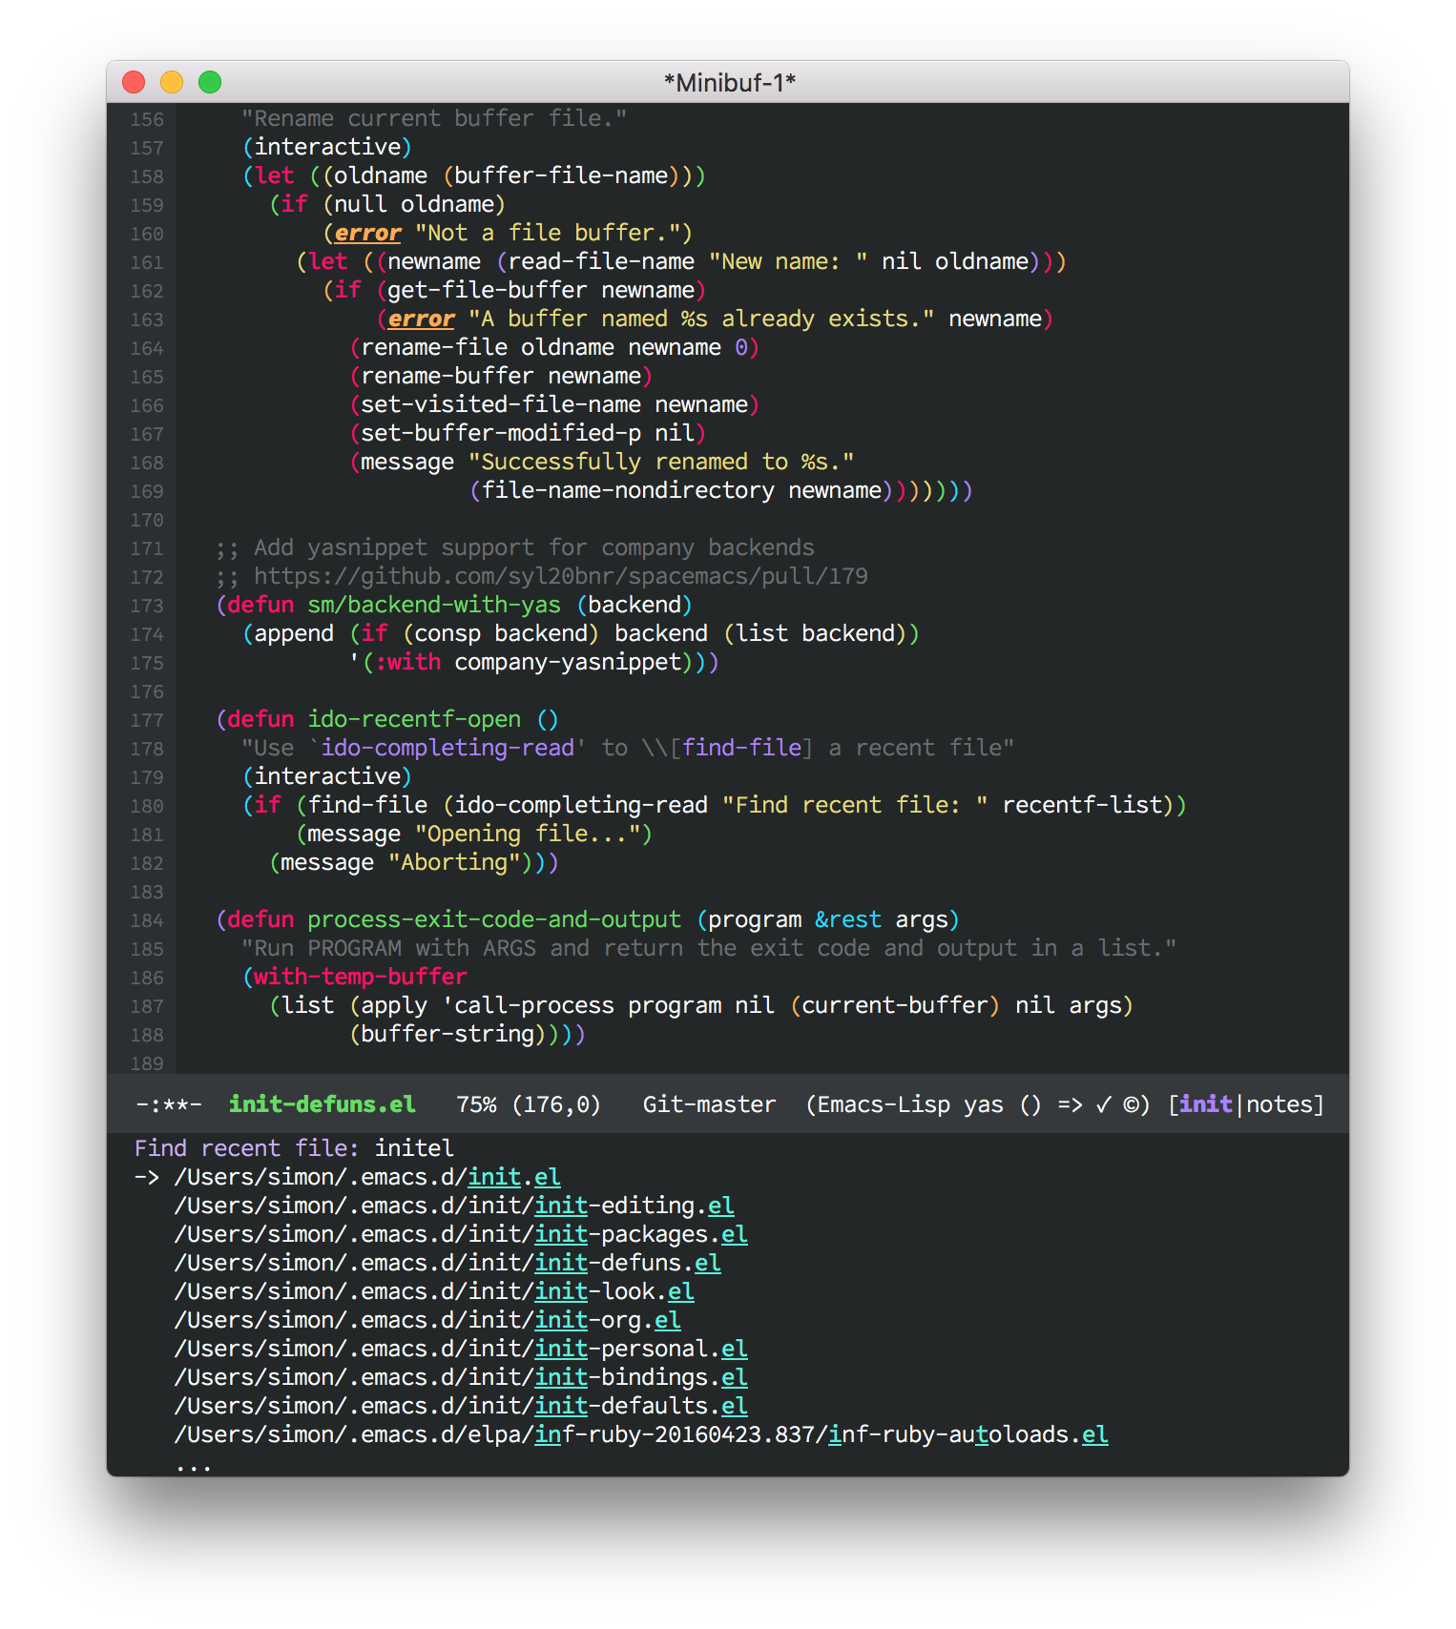Select the init perspective in mode line

(1206, 1104)
